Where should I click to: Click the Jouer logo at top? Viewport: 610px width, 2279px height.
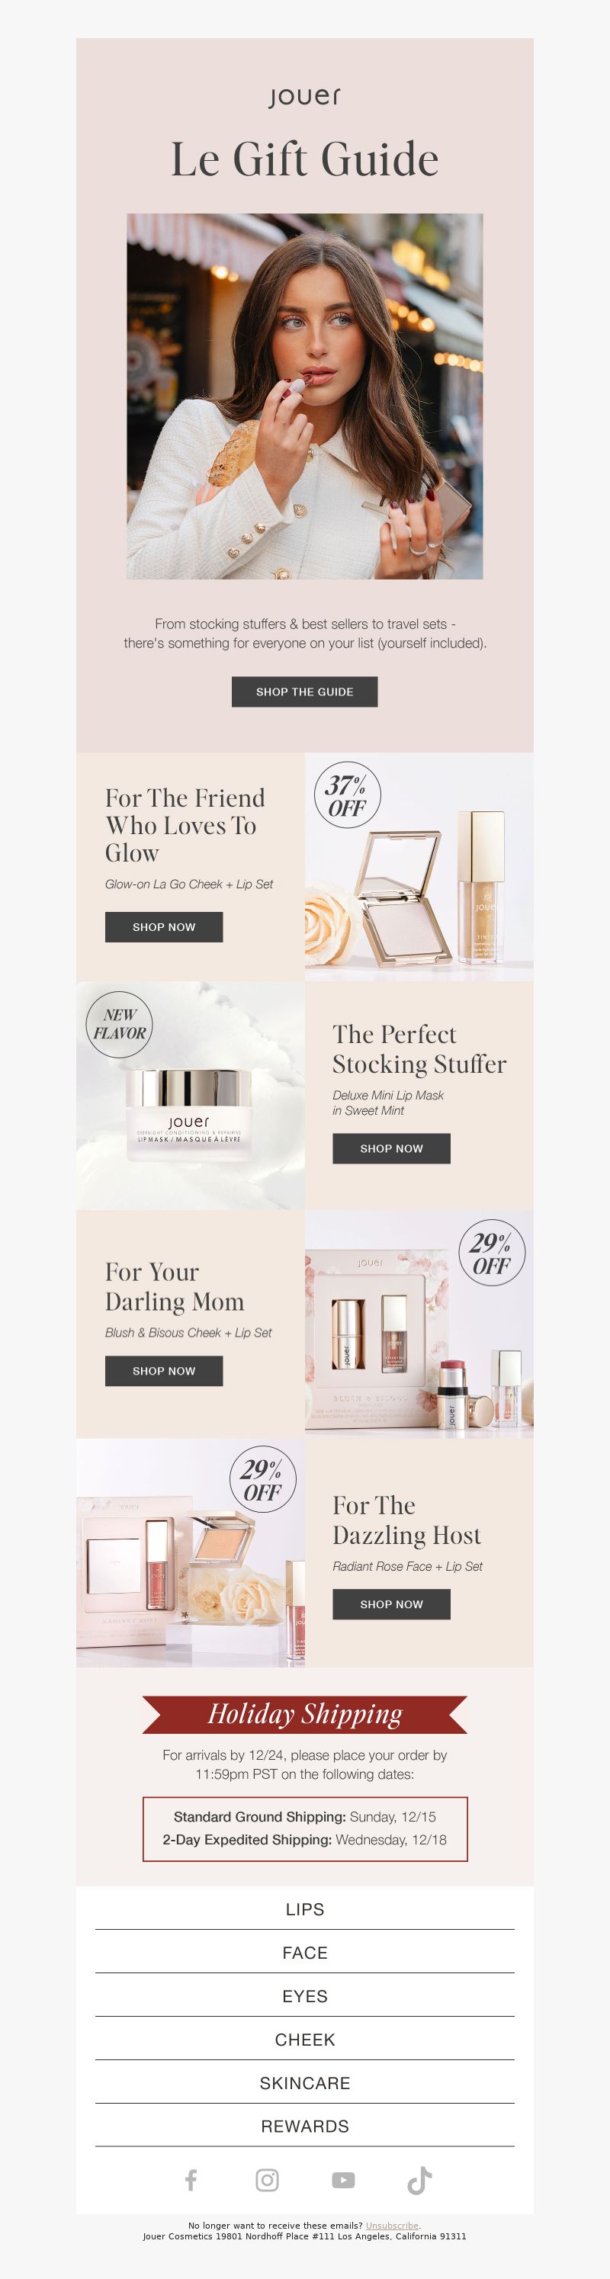(304, 96)
